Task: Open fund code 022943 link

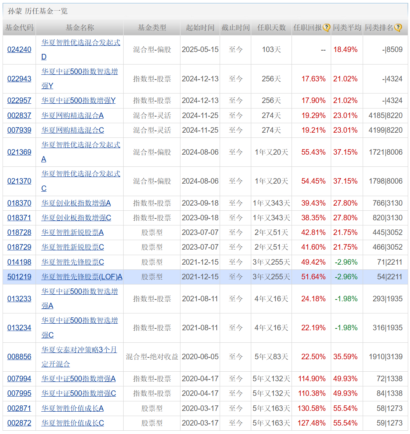Action: [x=19, y=79]
